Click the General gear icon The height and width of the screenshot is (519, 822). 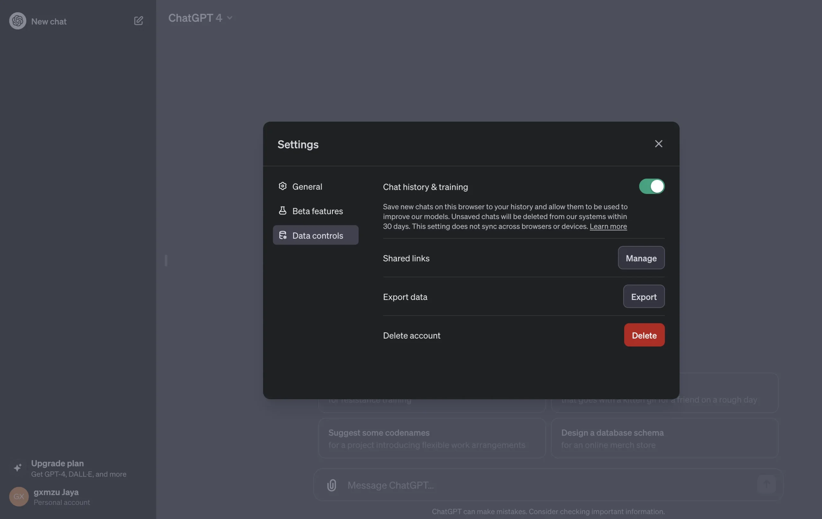[282, 186]
